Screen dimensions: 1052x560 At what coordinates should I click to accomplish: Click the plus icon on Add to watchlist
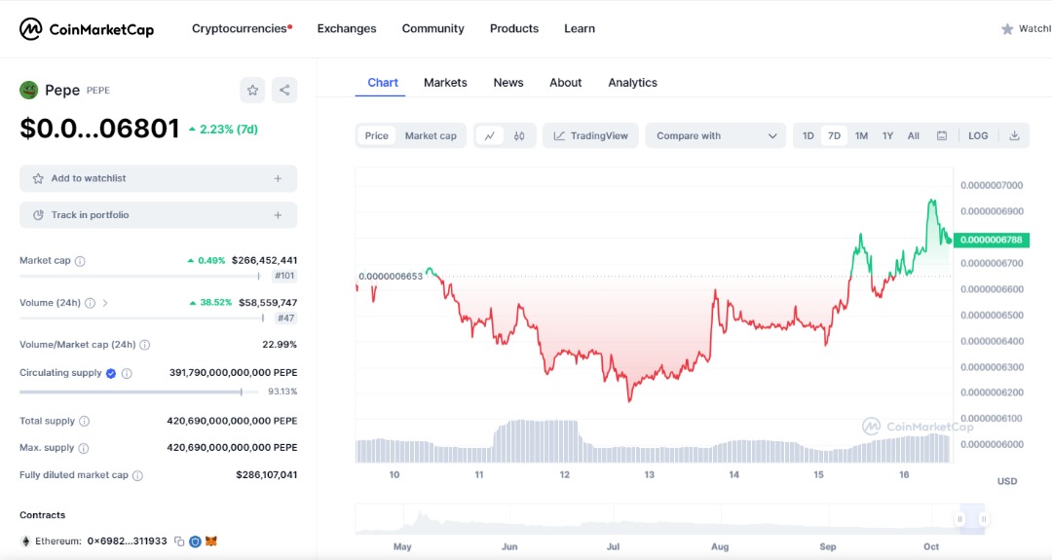click(x=278, y=178)
